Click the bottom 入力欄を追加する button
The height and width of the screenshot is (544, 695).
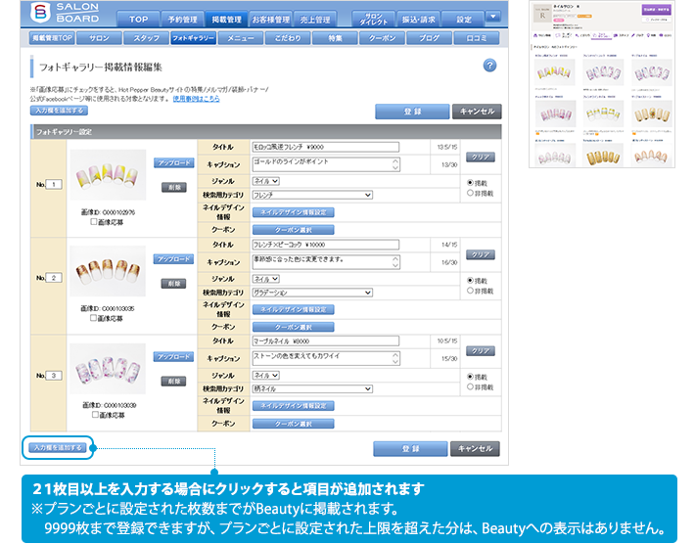pos(57,447)
